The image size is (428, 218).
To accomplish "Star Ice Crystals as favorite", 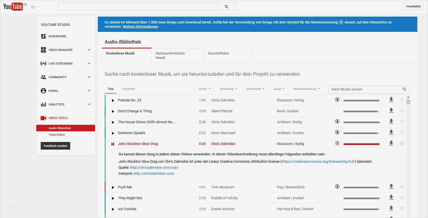I will click(x=402, y=208).
